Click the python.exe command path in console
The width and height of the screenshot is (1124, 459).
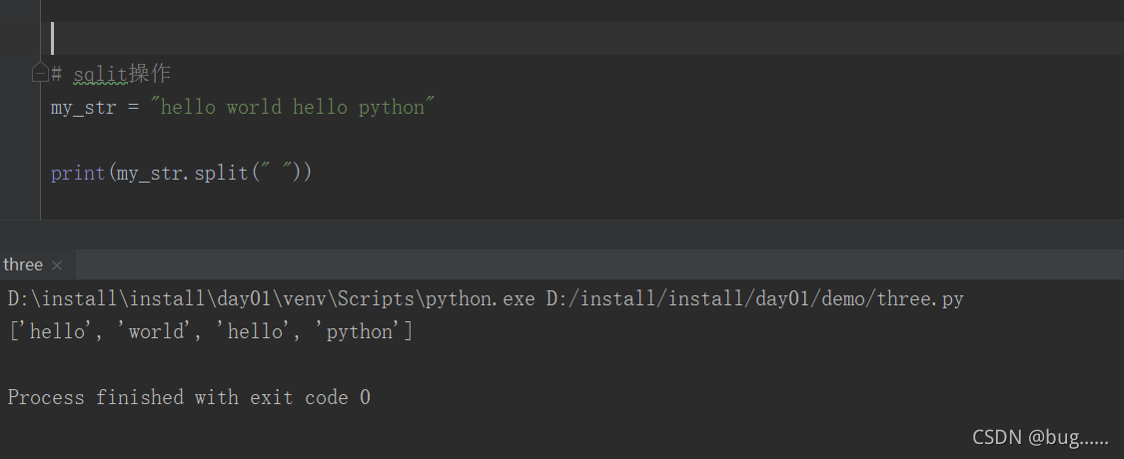[272, 298]
